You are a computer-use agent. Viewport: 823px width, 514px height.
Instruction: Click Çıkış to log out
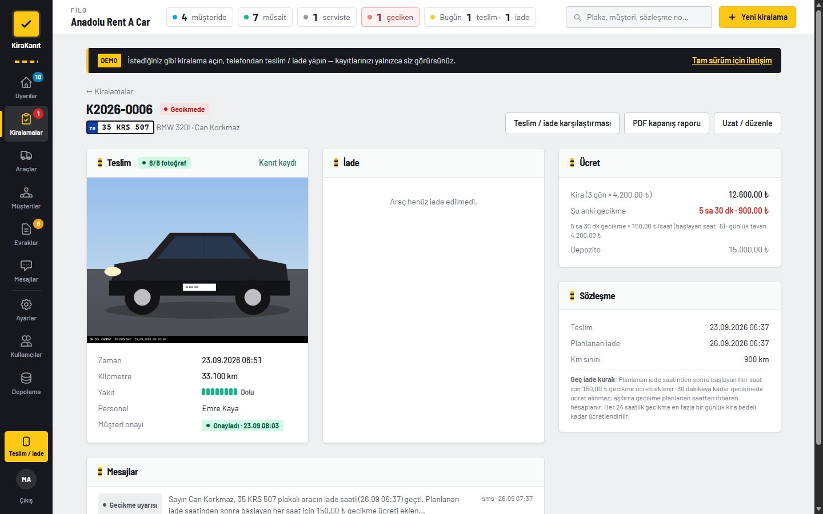coord(26,500)
